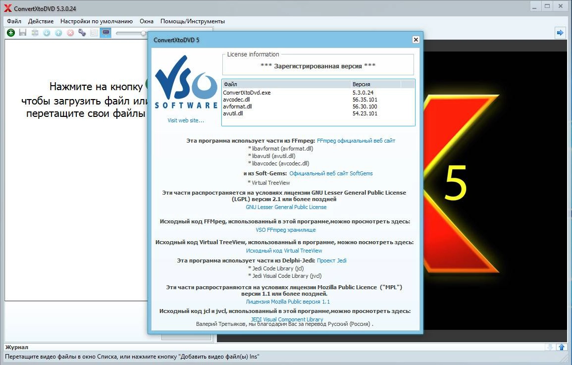Open Официальный веб сайт SoftGems link
Image resolution: width=572 pixels, height=365 pixels.
(331, 173)
